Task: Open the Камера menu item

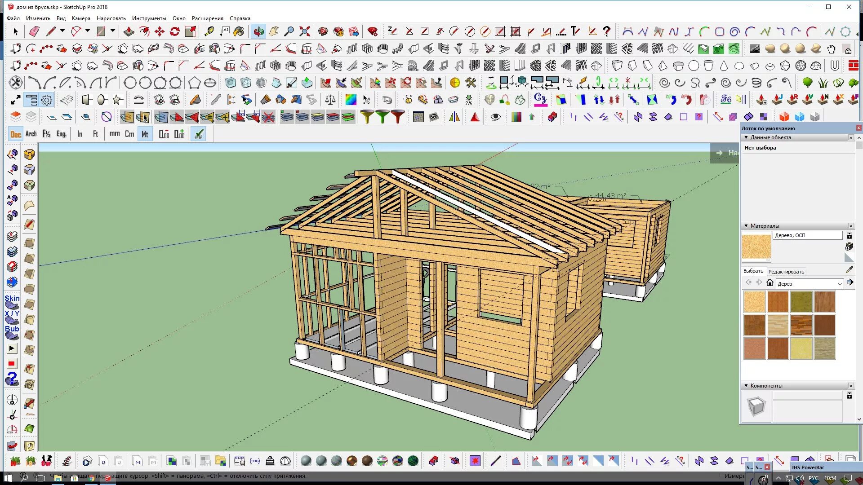Action: coord(80,18)
